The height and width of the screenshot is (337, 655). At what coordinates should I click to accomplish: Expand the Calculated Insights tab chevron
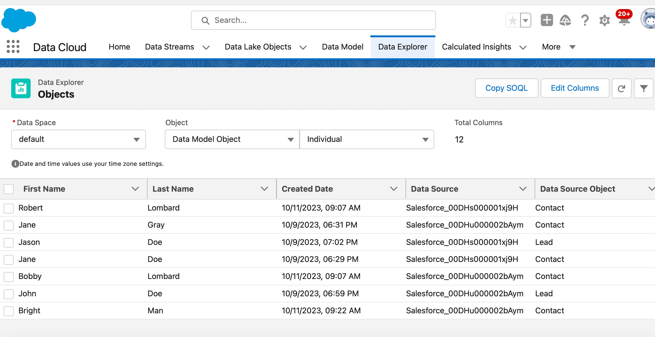coord(523,47)
